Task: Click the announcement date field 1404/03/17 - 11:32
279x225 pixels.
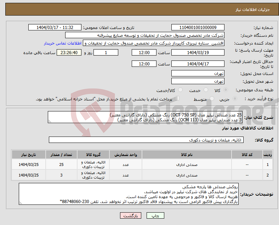Action: 55,27
